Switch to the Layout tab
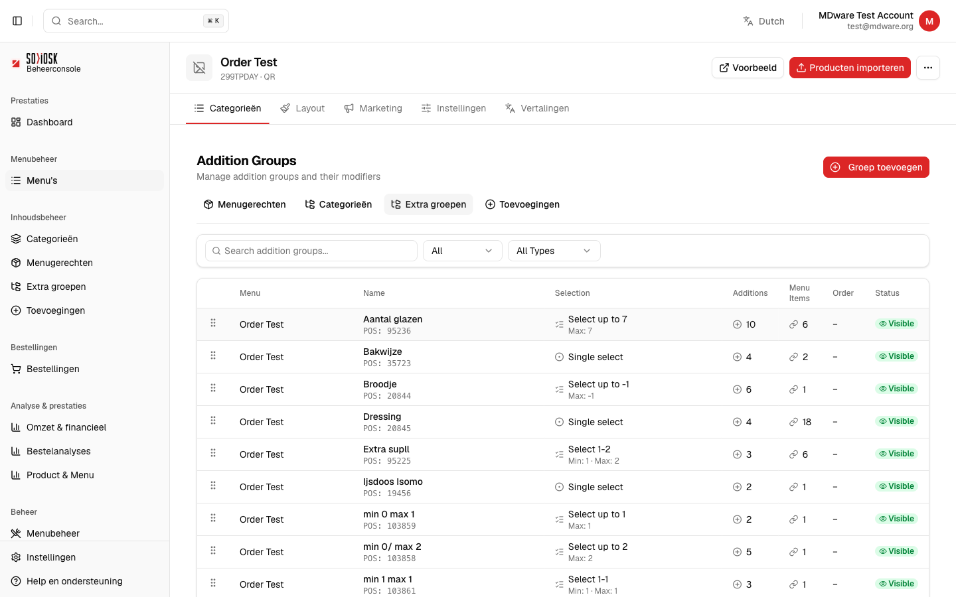This screenshot has height=597, width=956. click(303, 108)
